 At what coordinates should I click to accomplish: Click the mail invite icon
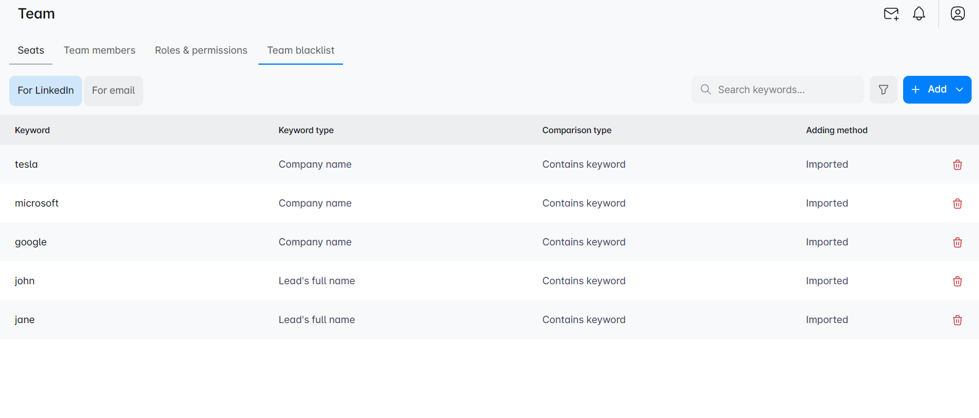[891, 14]
